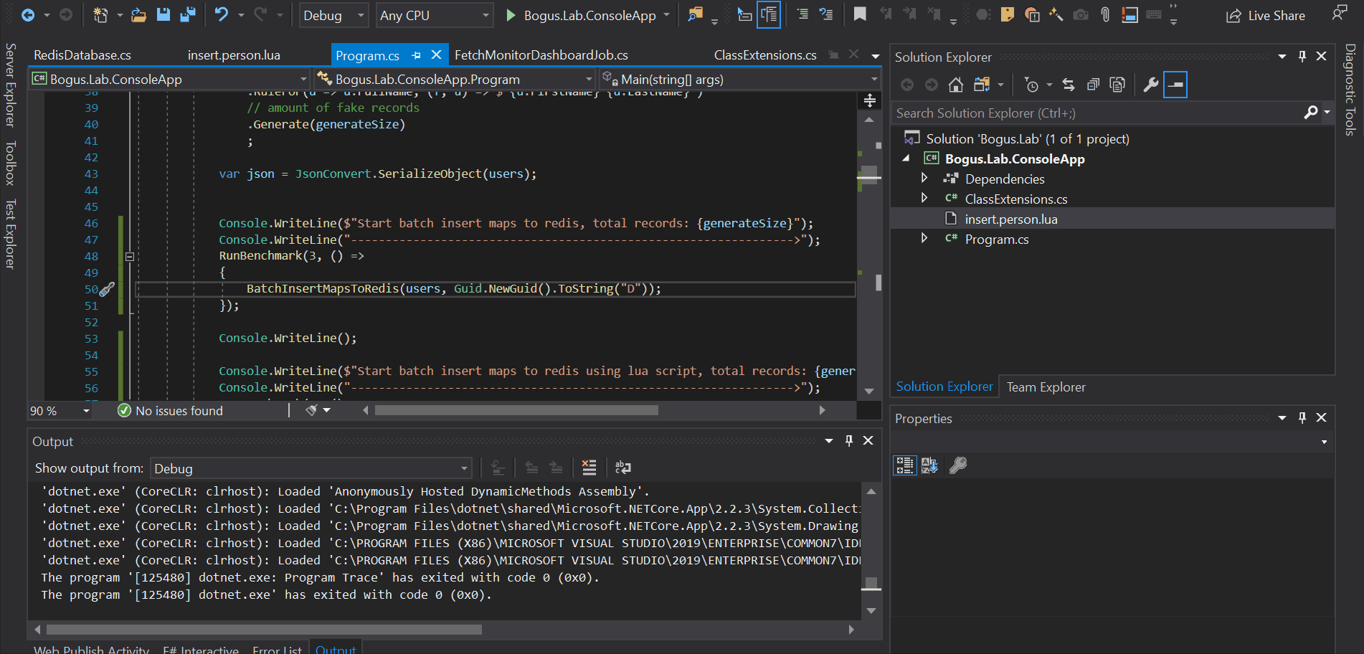Image resolution: width=1364 pixels, height=654 pixels.
Task: Toggle pin on the Program.cs tab
Action: (x=417, y=55)
